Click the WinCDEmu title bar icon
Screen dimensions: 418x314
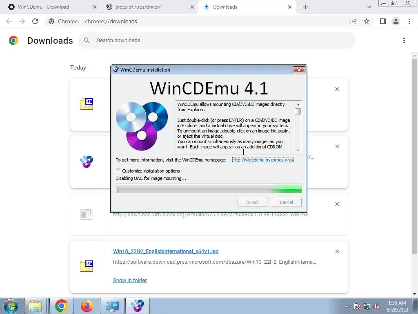tap(116, 70)
